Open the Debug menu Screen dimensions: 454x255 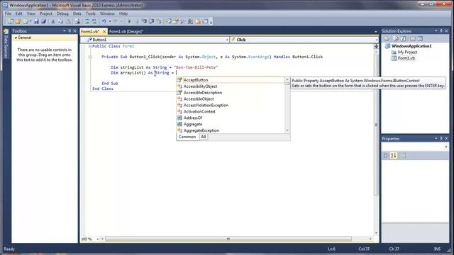pos(62,13)
